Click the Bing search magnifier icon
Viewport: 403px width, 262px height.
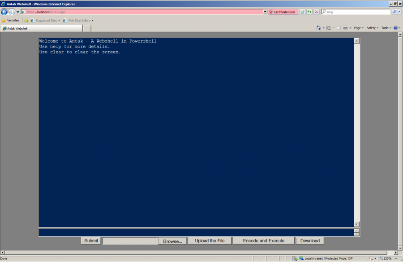pyautogui.click(x=394, y=12)
